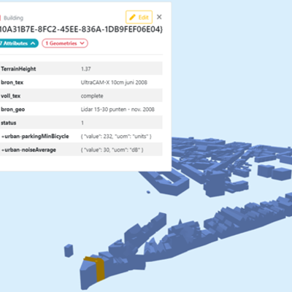This screenshot has width=292, height=292.
Task: Expand the 1 Geometries dropdown
Action: click(65, 43)
